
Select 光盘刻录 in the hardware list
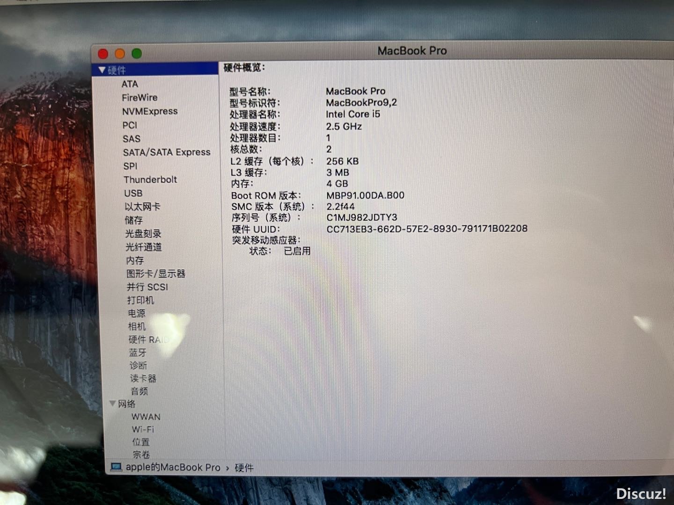click(143, 234)
